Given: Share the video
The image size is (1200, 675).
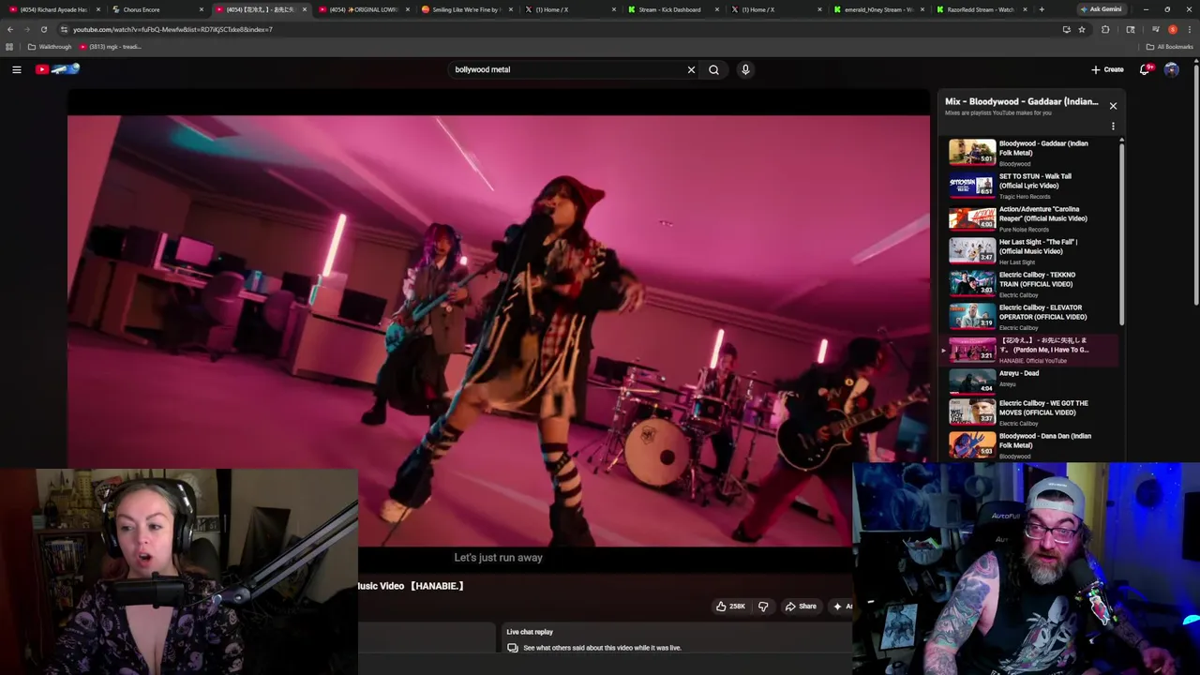Looking at the screenshot, I should [801, 607].
